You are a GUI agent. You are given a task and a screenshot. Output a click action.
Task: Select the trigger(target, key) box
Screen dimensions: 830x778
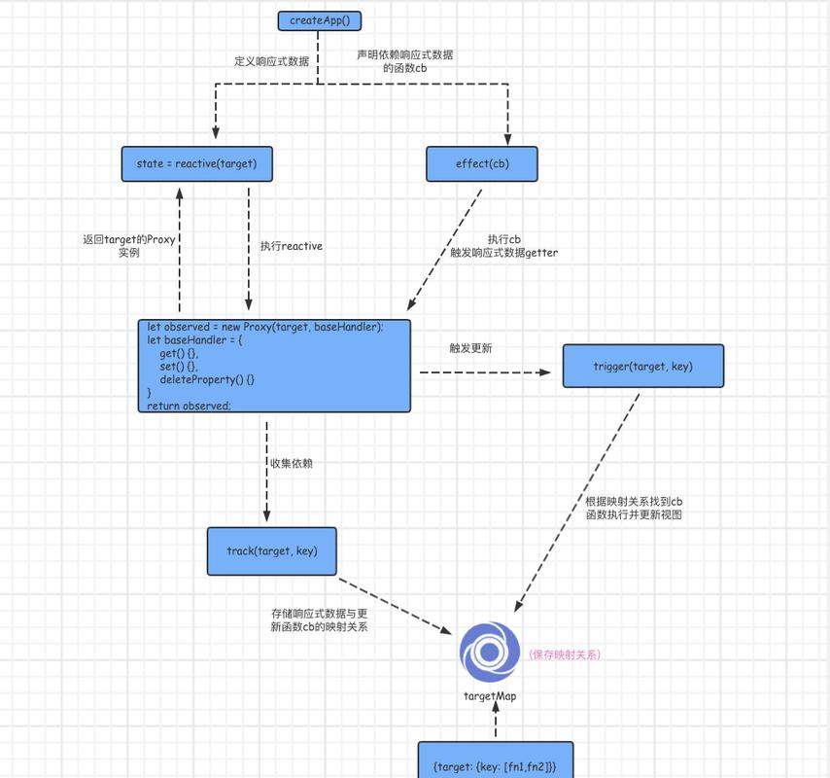point(642,366)
